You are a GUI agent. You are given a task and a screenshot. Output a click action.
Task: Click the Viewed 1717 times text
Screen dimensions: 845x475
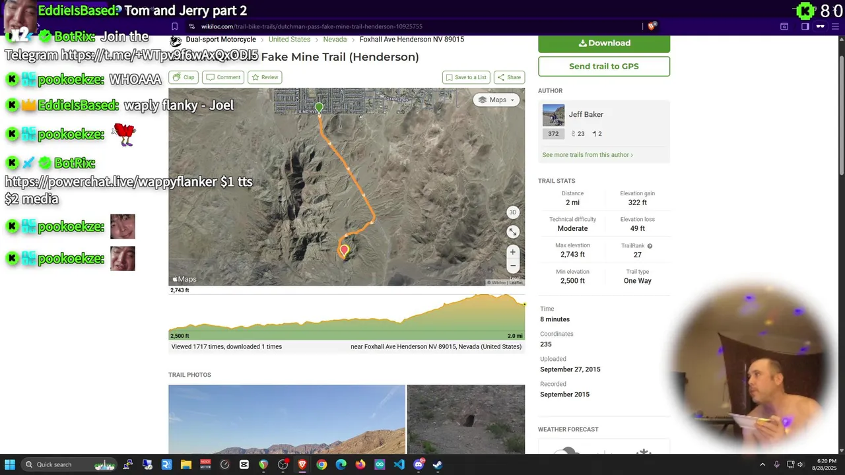click(x=226, y=347)
